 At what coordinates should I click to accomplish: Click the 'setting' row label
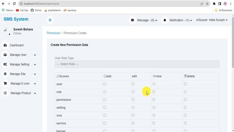coord(61,107)
